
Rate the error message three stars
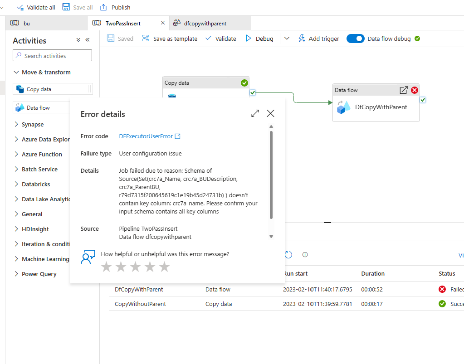pos(135,267)
